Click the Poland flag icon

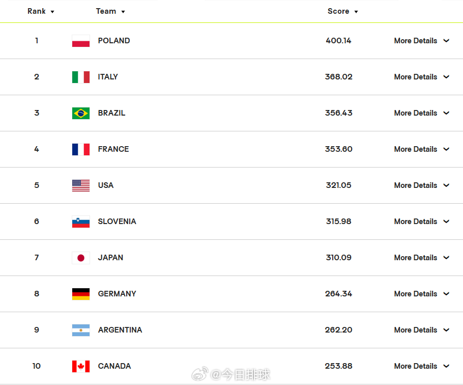(80, 41)
